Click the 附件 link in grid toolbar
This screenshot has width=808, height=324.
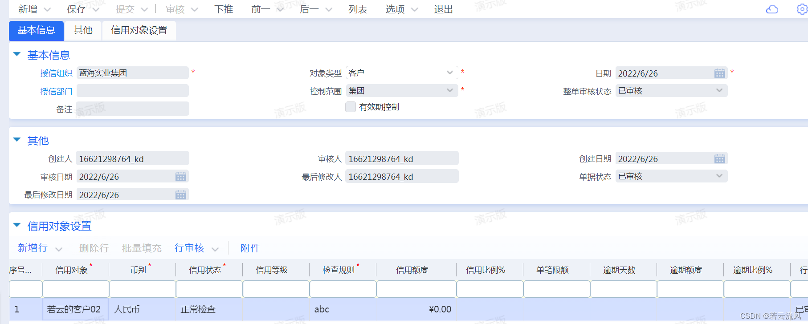click(x=250, y=248)
